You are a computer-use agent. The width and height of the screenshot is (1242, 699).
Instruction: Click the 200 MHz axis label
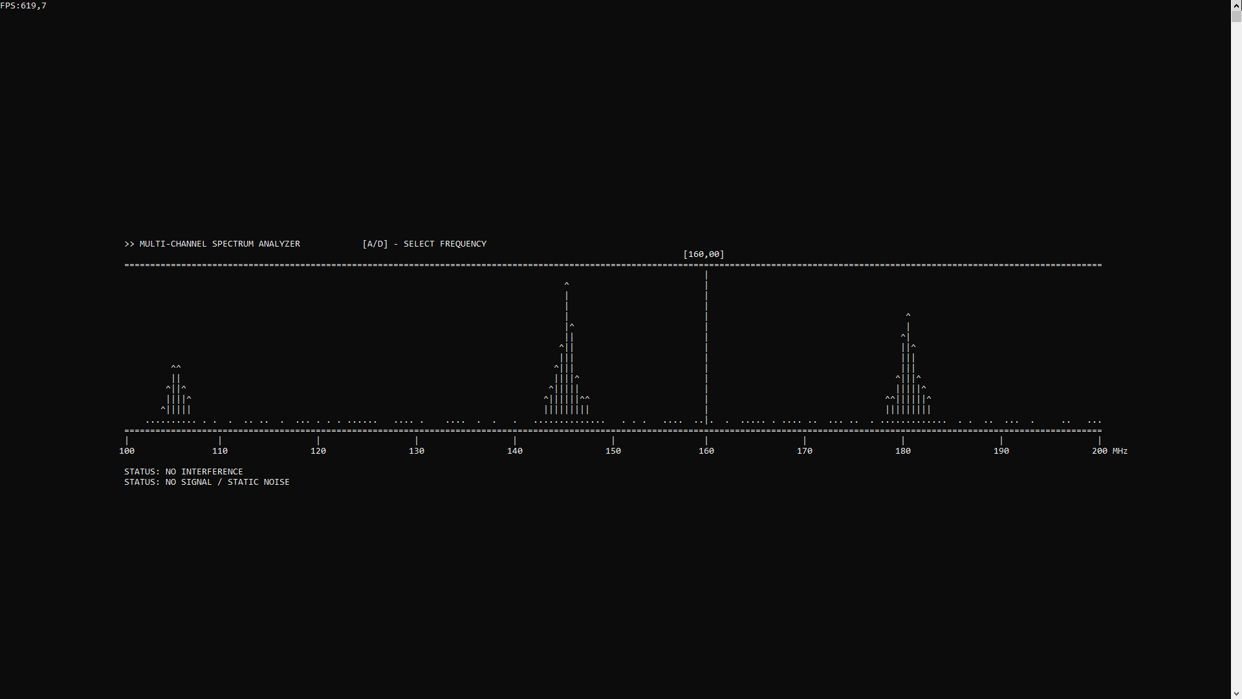click(1109, 451)
